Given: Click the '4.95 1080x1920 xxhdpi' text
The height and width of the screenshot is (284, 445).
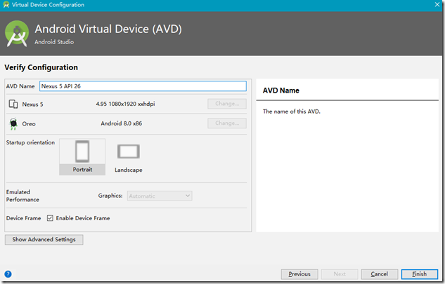Looking at the screenshot, I should pos(125,104).
